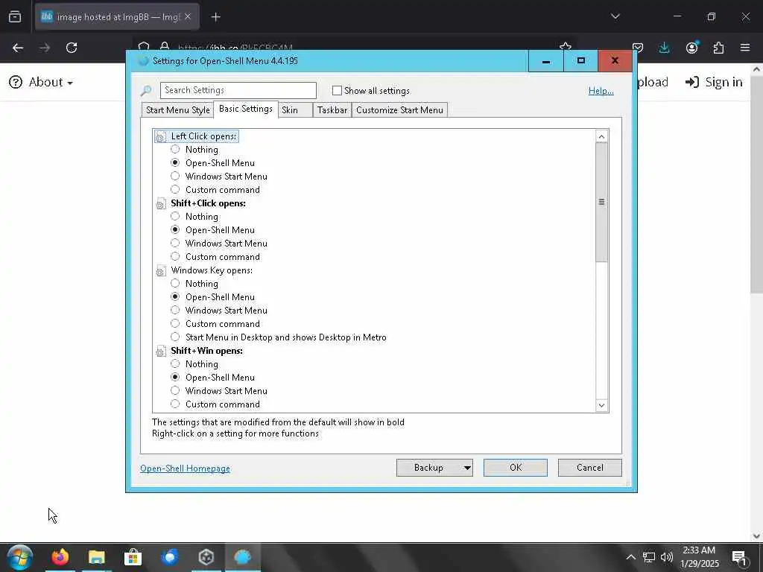The width and height of the screenshot is (763, 572).
Task: Click the magnifier icon beside Search Settings
Action: [x=145, y=90]
